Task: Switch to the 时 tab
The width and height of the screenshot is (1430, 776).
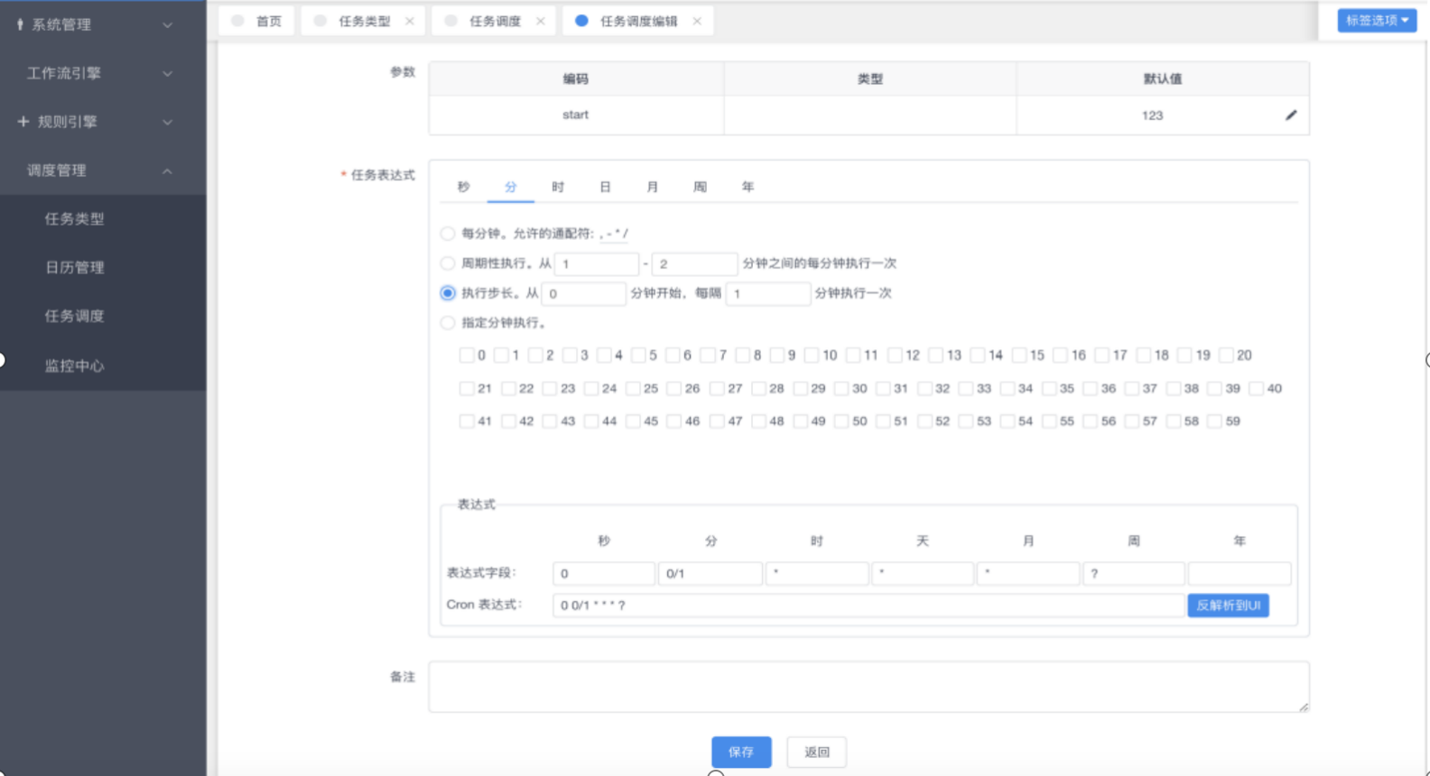Action: pos(558,187)
